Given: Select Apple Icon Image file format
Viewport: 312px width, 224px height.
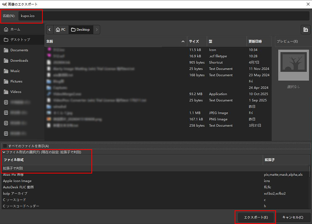Looking at the screenshot, I should tap(17, 181).
